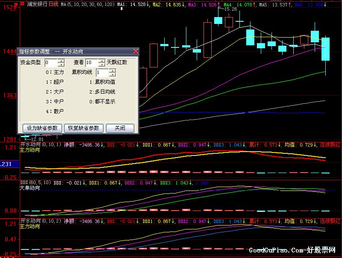Close the 指标参数调整 dialog with red X
The height and width of the screenshot is (258, 342).
(x=136, y=51)
